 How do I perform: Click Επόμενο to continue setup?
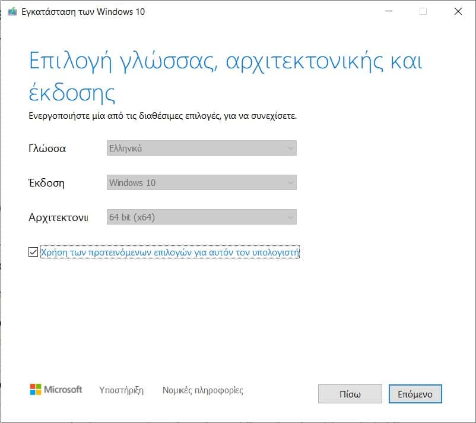415,393
